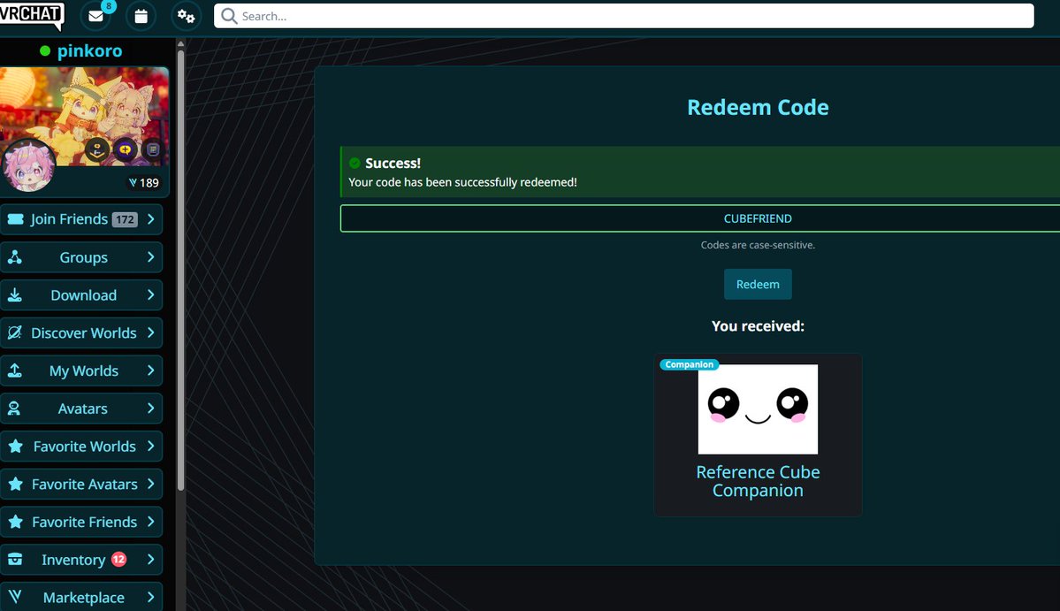Image resolution: width=1060 pixels, height=611 pixels.
Task: Open Favorite Worlds menu item
Action: pyautogui.click(x=81, y=446)
